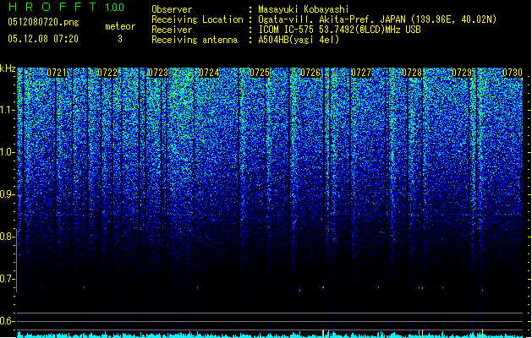This screenshot has height=338, width=532.
Task: Select antenna text A504HB(yagi 4el)
Action: tap(299, 40)
